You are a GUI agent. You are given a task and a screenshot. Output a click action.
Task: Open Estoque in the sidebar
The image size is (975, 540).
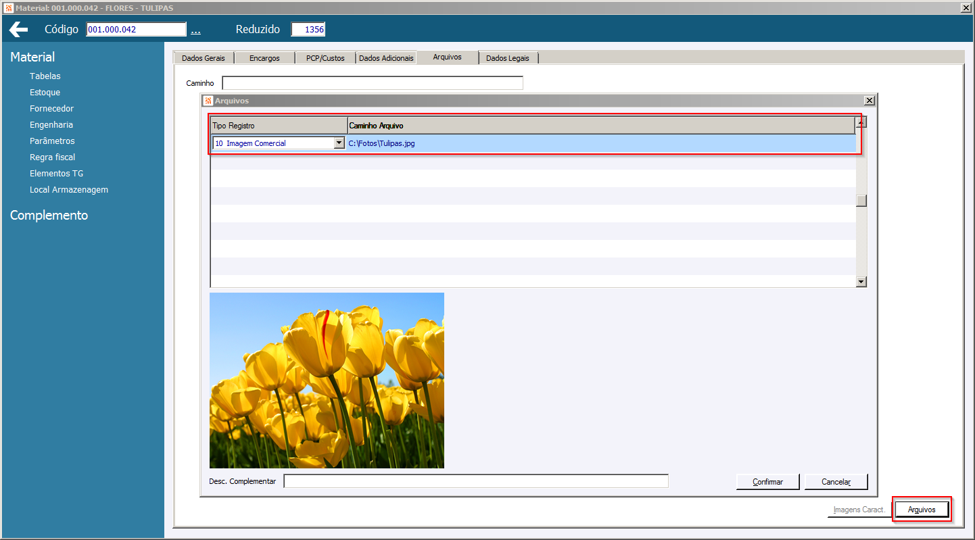(45, 93)
